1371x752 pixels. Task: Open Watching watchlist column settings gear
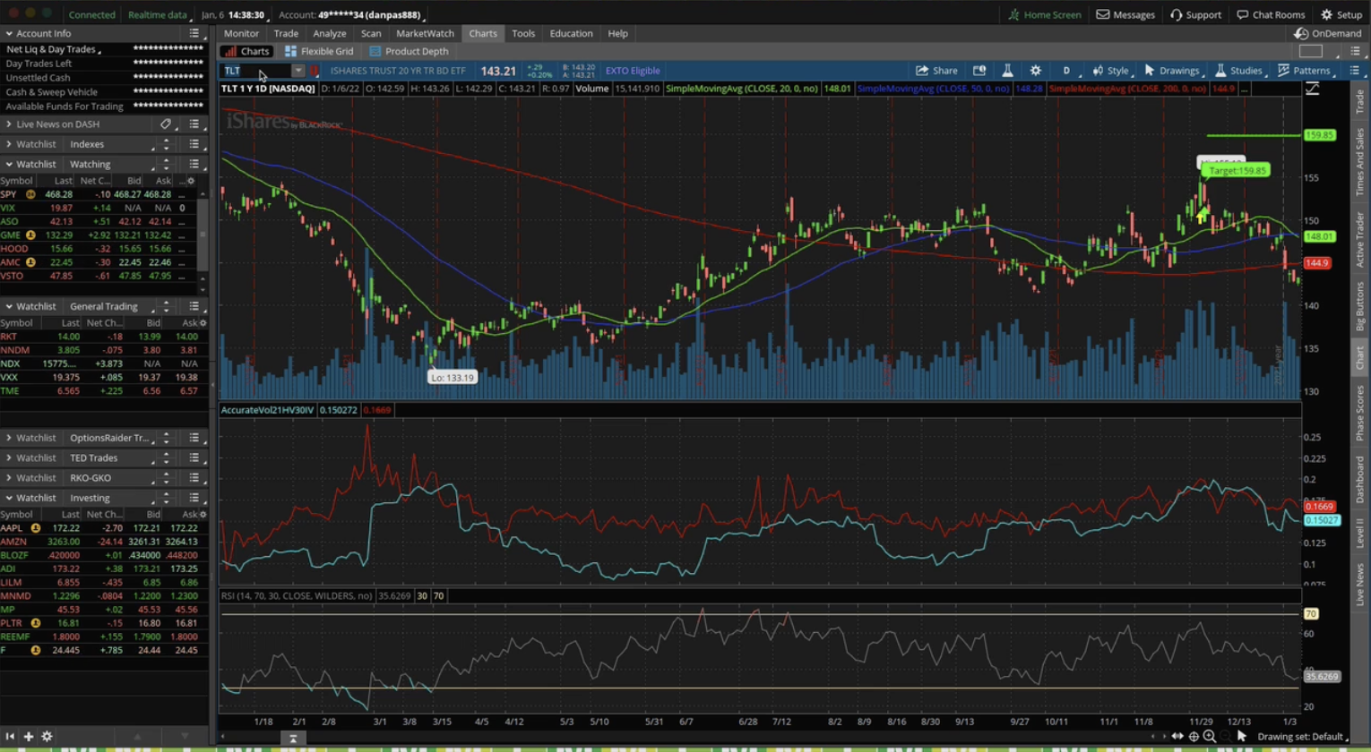coord(190,181)
